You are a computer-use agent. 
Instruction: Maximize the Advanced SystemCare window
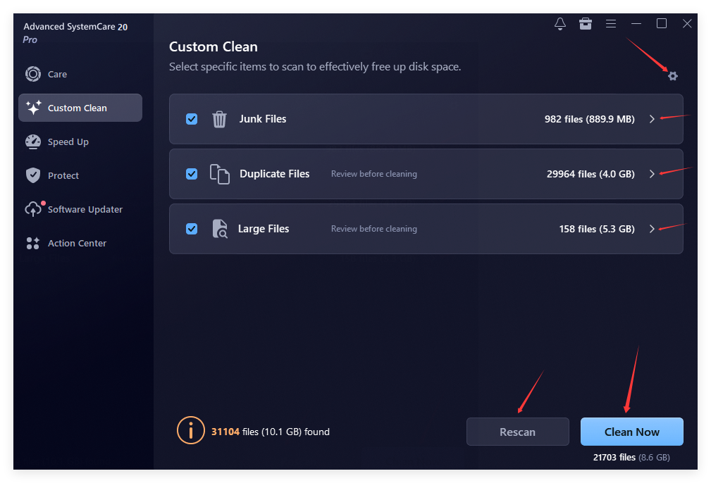662,23
